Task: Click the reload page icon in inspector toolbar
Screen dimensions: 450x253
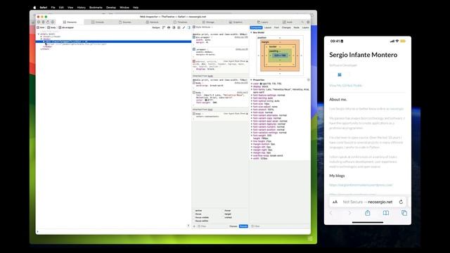Action: (48, 22)
